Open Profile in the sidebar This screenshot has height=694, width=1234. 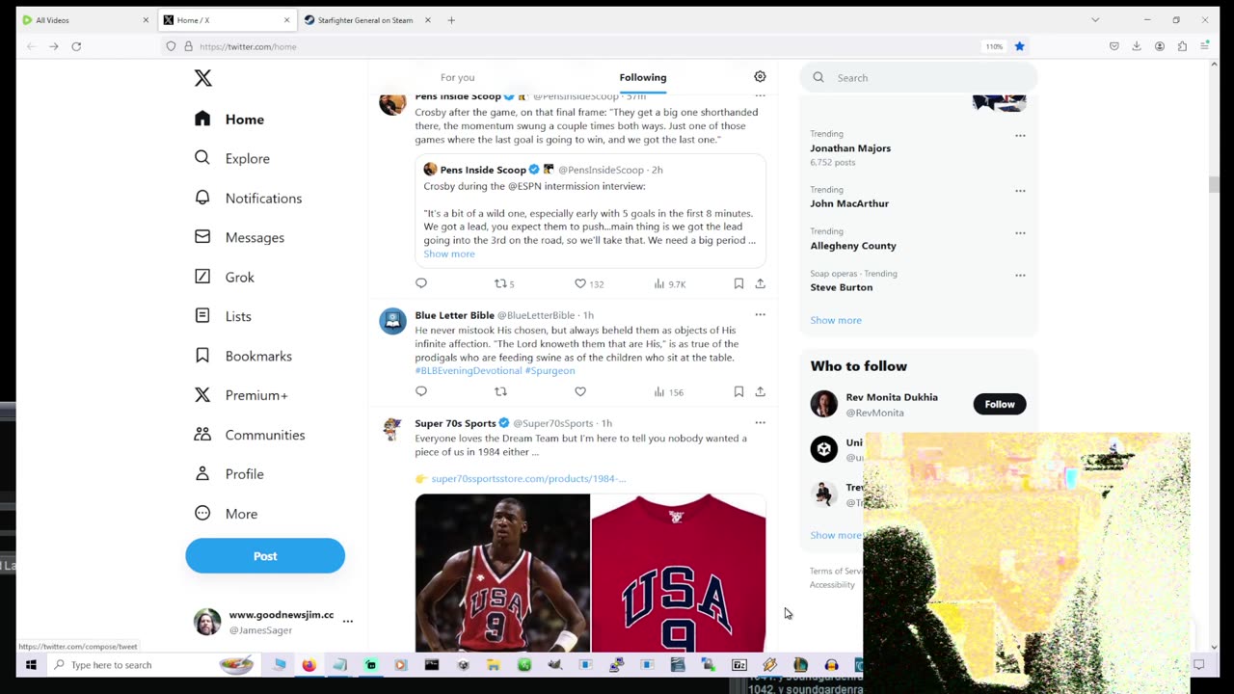[229, 474]
